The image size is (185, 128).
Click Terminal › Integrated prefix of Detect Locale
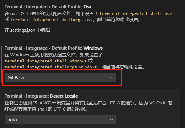pyautogui.click(x=26, y=96)
